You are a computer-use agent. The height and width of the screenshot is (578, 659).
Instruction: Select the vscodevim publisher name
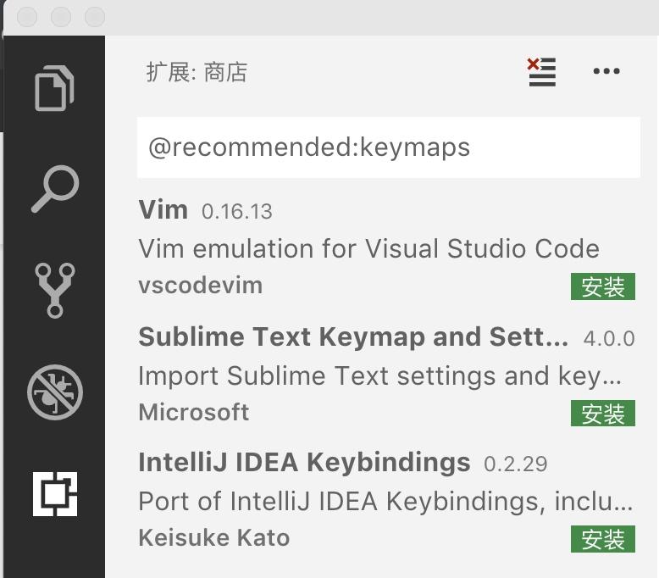tap(201, 286)
